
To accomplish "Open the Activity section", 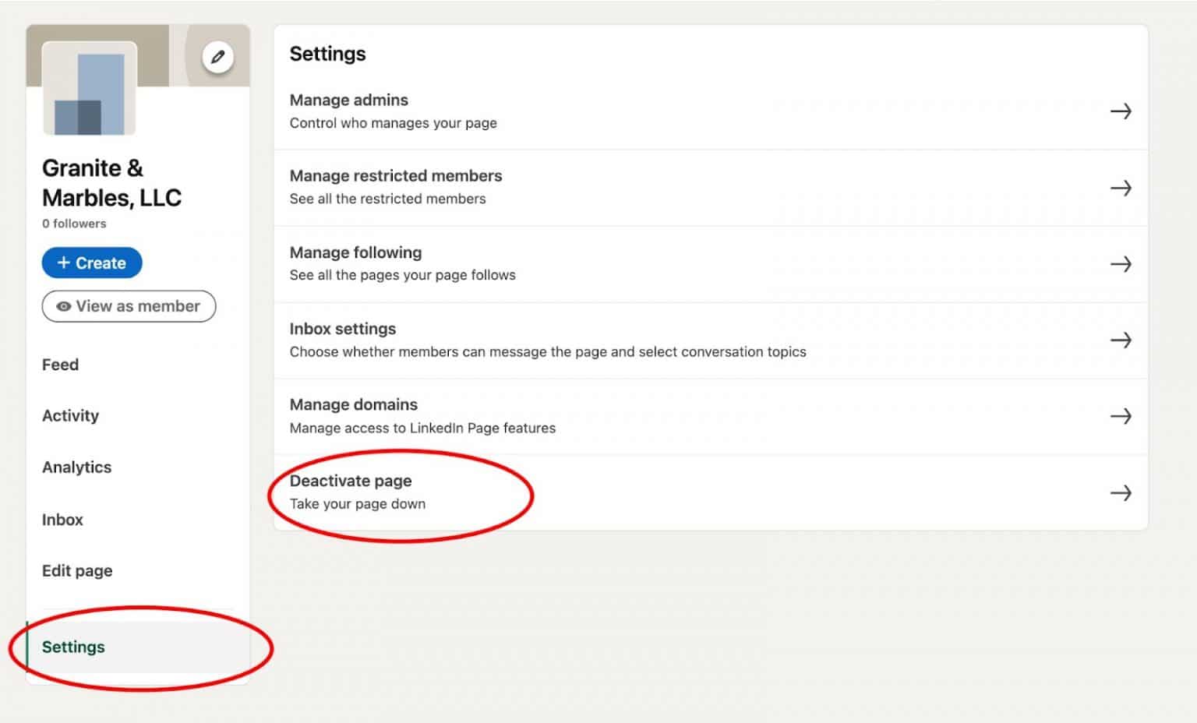I will [70, 415].
